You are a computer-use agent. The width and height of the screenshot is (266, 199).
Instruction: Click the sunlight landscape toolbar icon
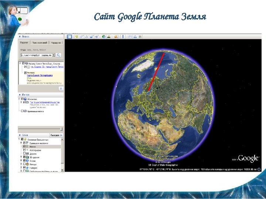(x=109, y=36)
